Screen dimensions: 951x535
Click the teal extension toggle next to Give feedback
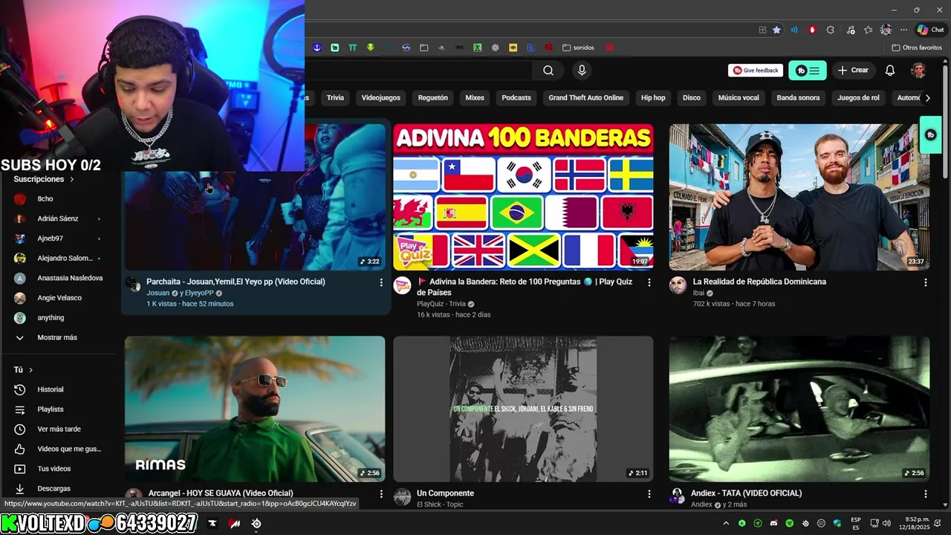coord(808,71)
